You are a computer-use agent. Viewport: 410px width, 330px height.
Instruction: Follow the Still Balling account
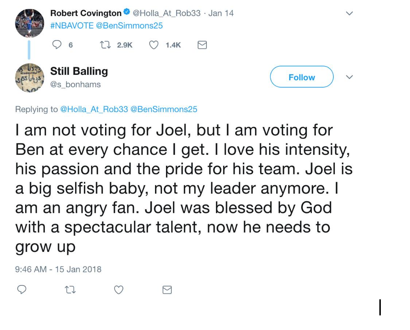click(x=301, y=77)
